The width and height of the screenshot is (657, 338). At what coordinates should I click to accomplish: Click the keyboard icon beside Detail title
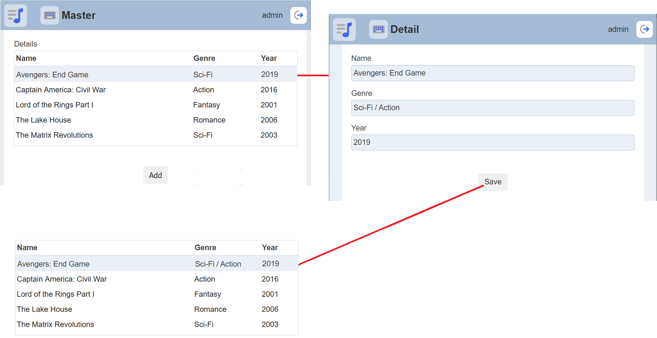tap(378, 29)
